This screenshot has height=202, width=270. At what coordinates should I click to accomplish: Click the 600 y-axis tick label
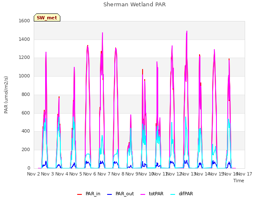26,113
